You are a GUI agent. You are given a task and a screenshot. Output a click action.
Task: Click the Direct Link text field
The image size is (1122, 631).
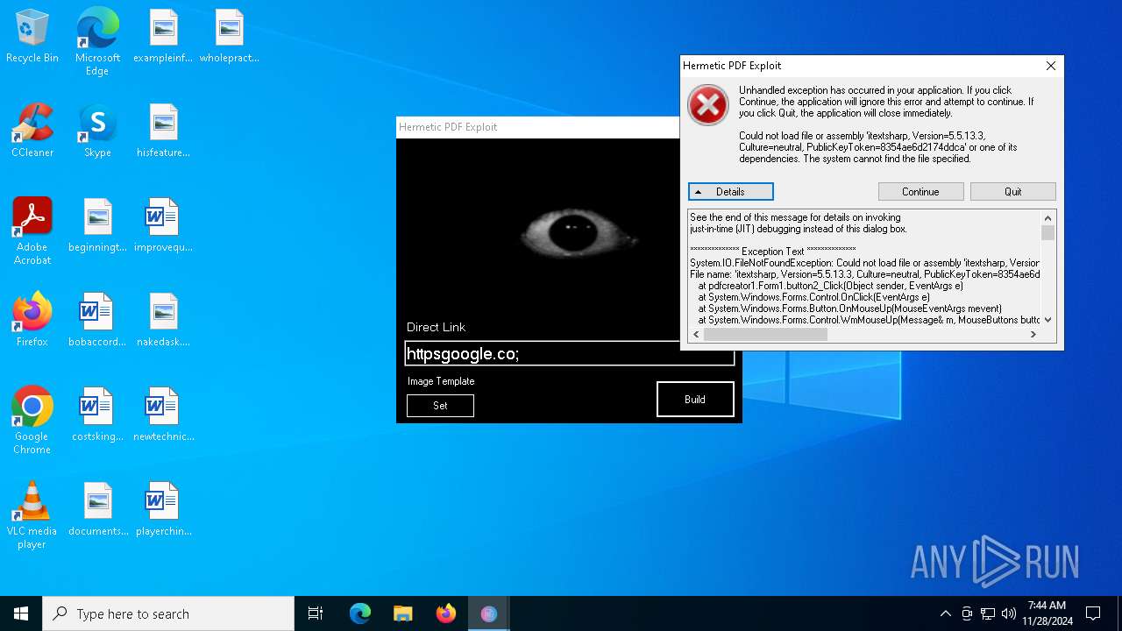(569, 353)
